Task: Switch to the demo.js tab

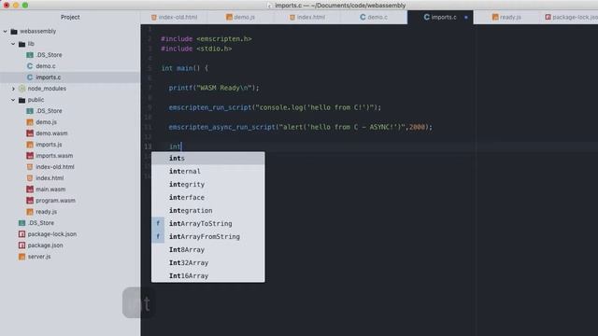Action: [x=240, y=17]
